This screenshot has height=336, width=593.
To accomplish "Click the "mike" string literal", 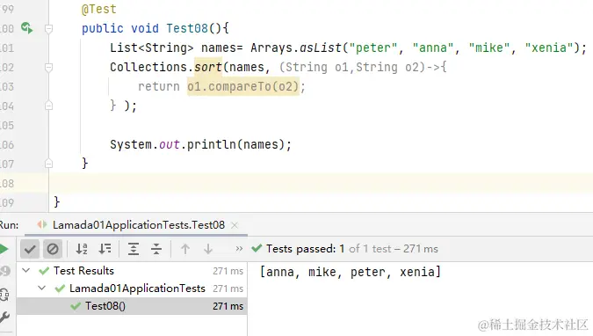I will (489, 47).
